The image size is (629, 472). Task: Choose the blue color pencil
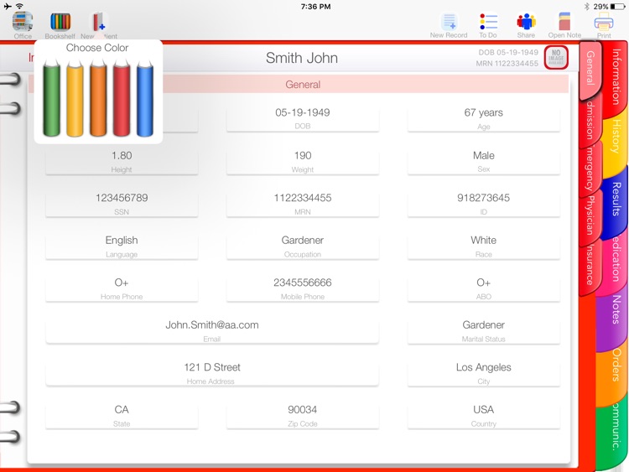(145, 98)
